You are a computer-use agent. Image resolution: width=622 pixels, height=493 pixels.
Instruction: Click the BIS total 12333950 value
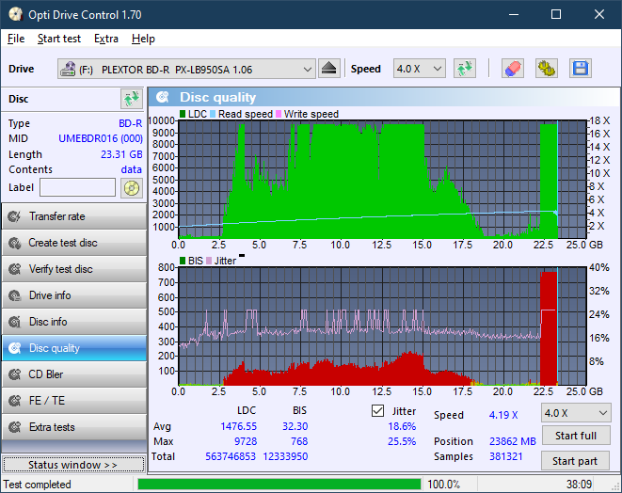coord(285,456)
